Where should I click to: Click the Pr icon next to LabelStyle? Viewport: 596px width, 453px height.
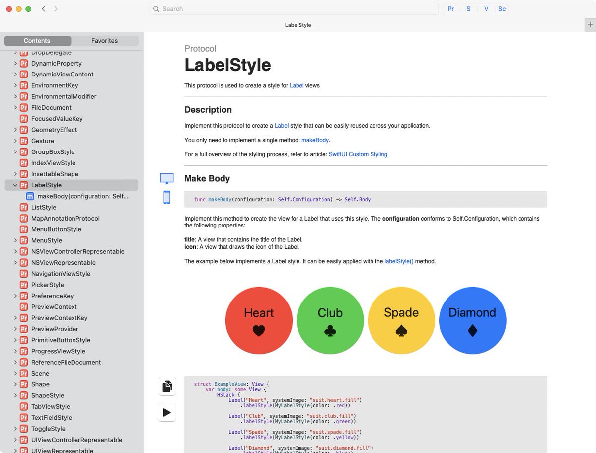pyautogui.click(x=23, y=185)
